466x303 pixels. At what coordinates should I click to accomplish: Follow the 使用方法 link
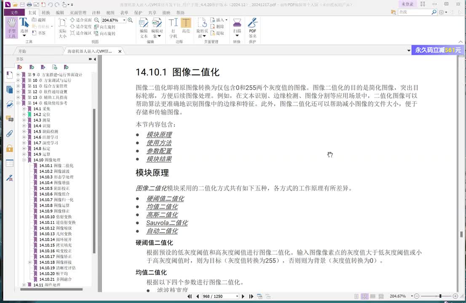point(159,143)
